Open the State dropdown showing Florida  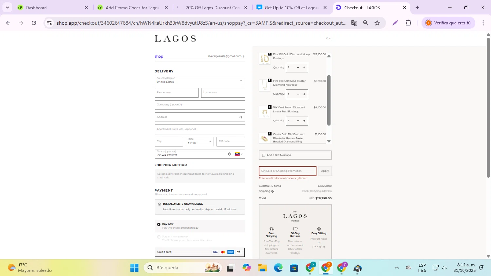200,141
